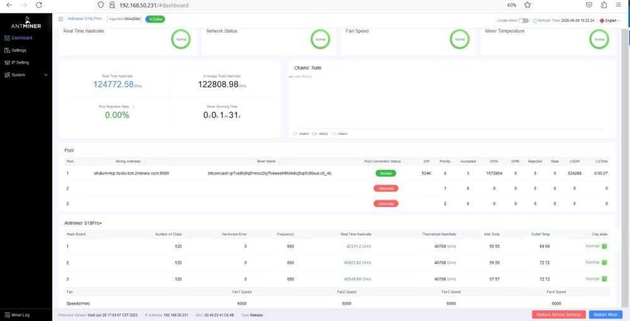Toggle chain1 legend in Chains' Rate

click(320, 133)
